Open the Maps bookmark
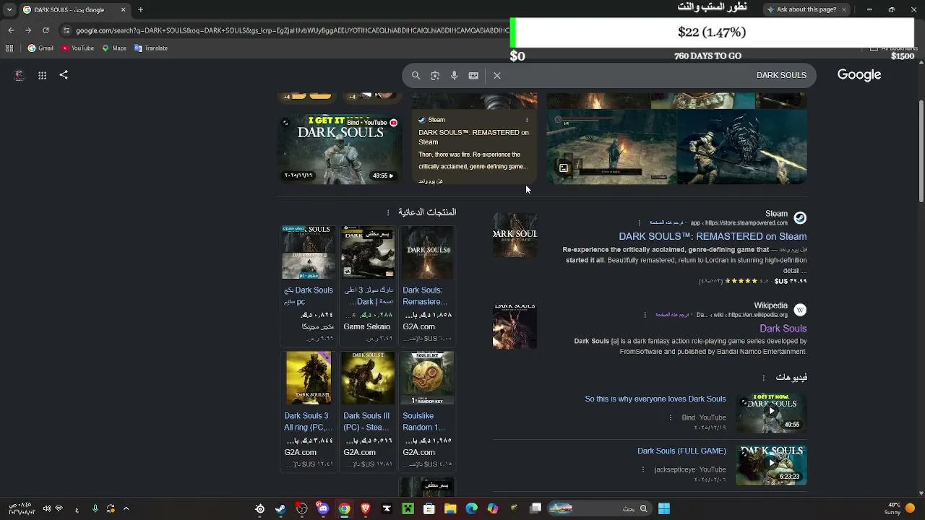 [x=114, y=48]
